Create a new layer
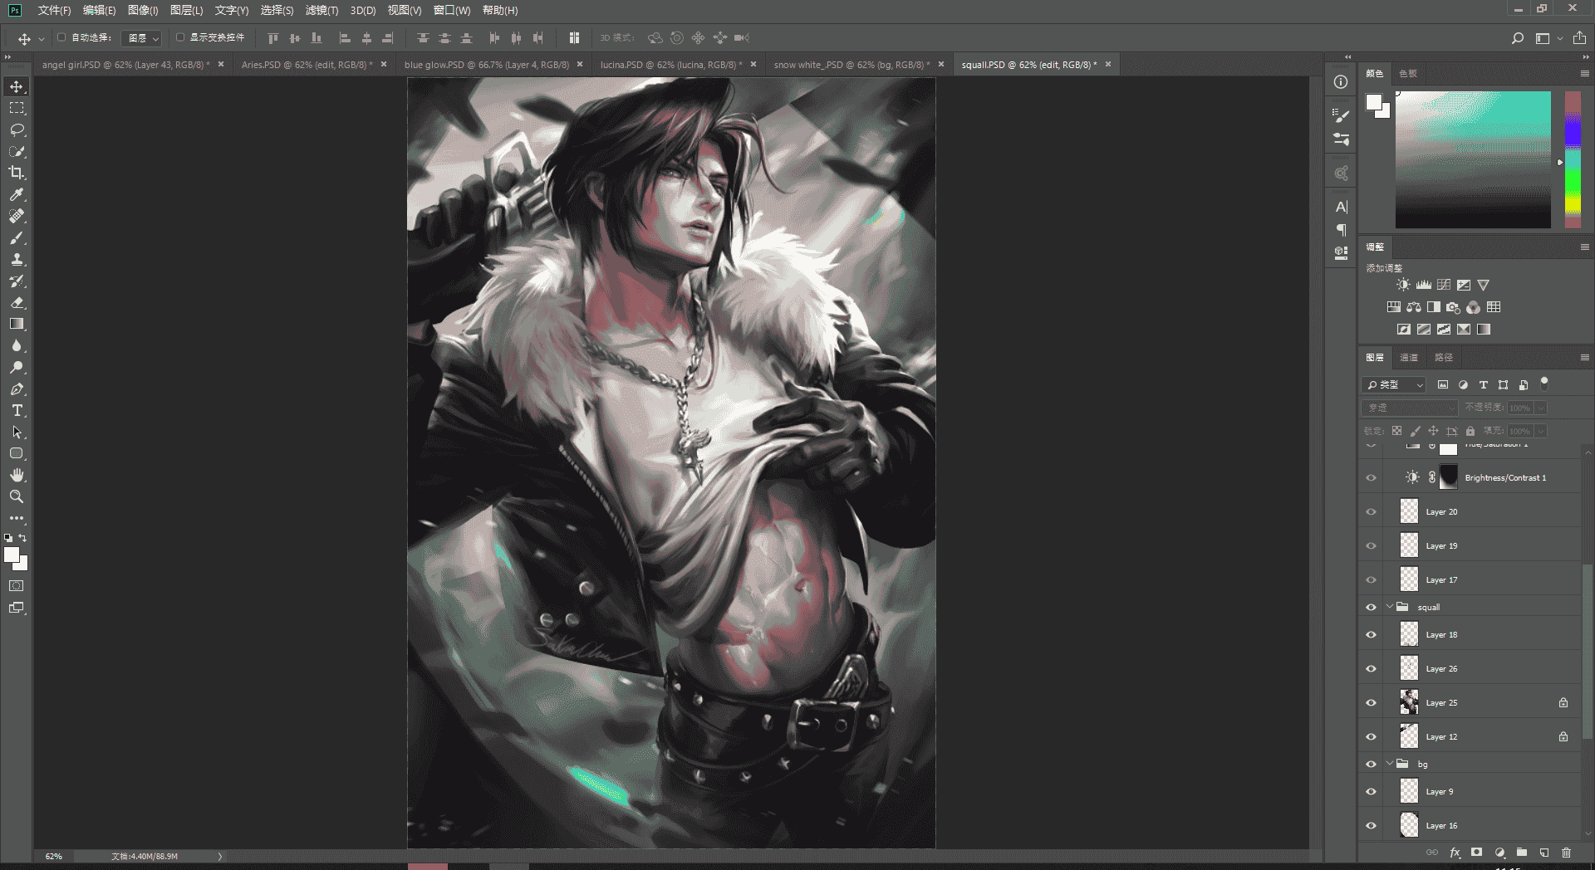 point(1543,853)
